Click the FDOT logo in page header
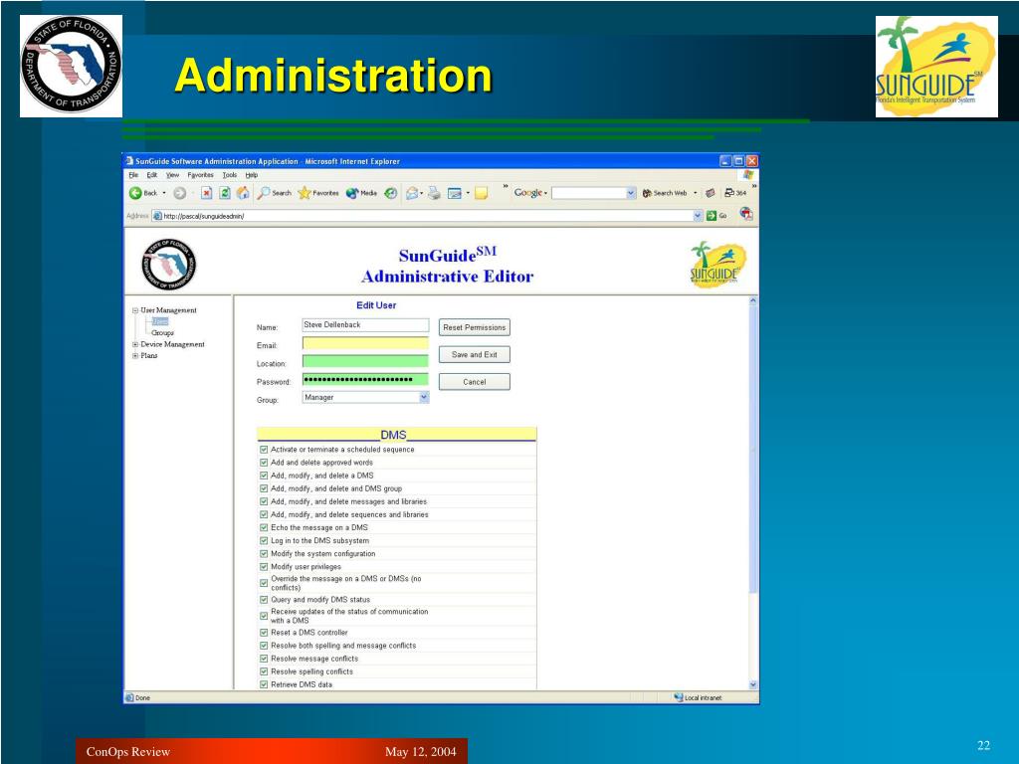1019x764 pixels. click(x=169, y=263)
